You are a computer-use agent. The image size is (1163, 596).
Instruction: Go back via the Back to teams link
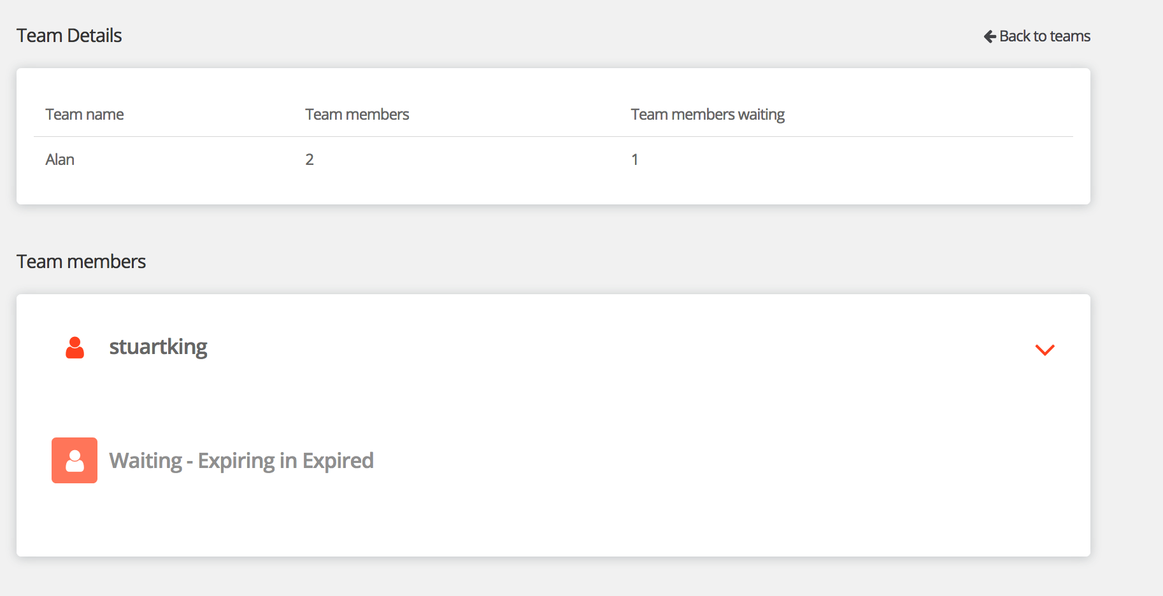[1044, 36]
